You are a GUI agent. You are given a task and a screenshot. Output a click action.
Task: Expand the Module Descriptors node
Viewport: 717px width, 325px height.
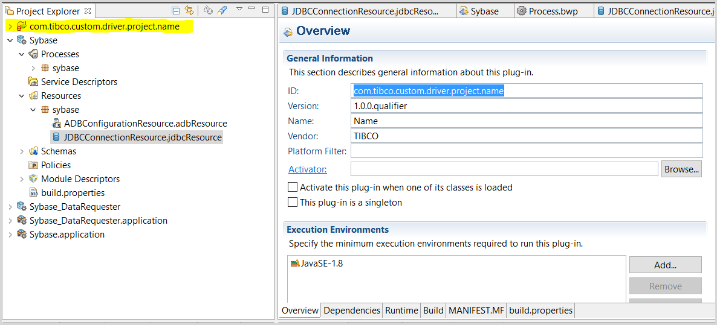pos(22,179)
